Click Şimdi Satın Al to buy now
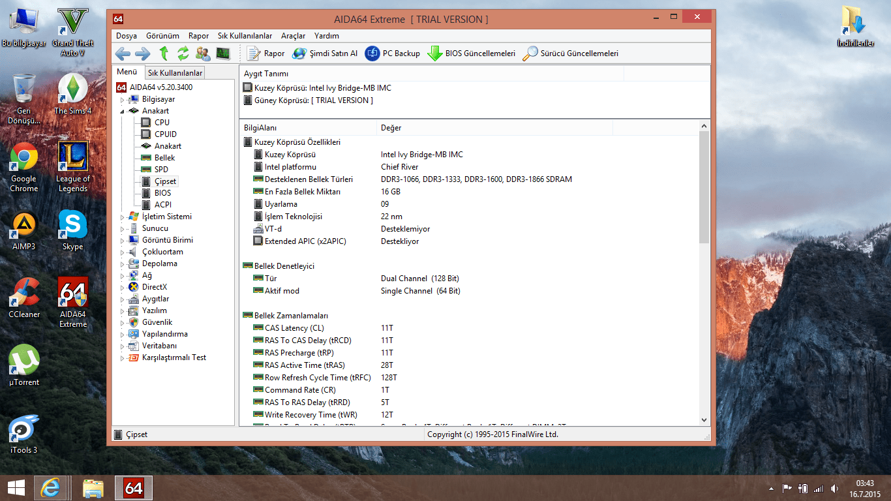Image resolution: width=891 pixels, height=501 pixels. [x=325, y=53]
